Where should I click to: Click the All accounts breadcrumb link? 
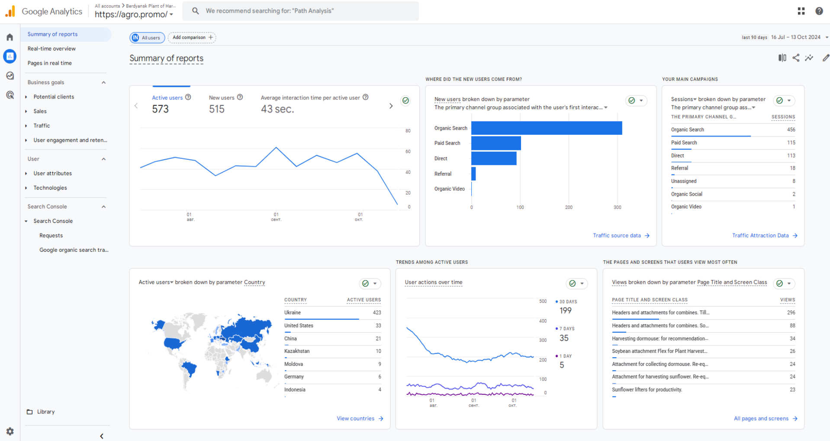(x=107, y=6)
